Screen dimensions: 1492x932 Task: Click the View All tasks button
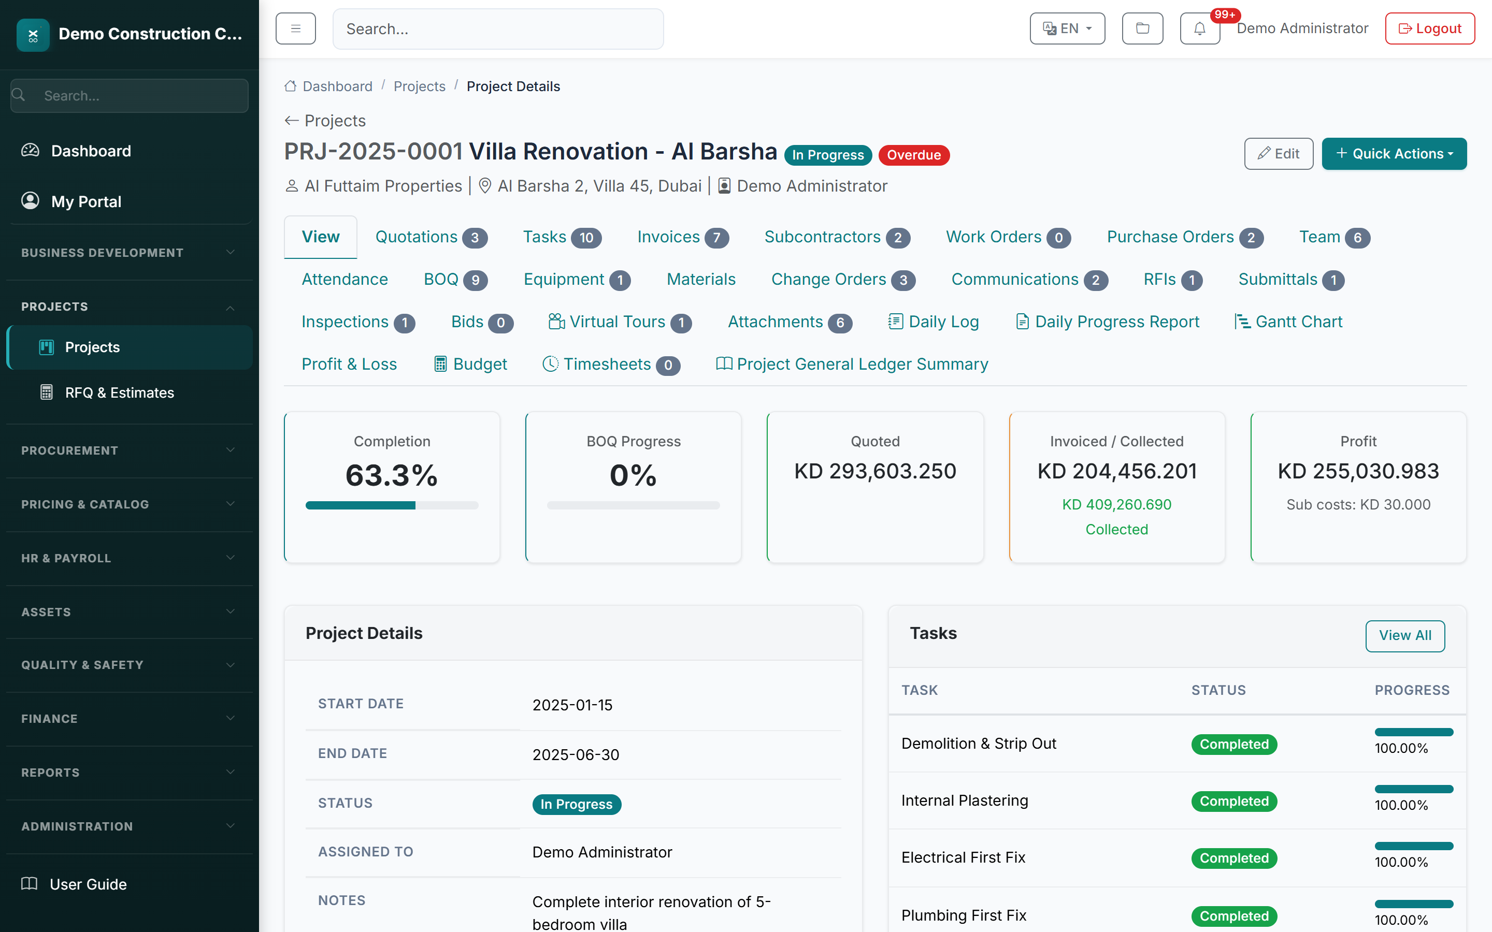[1405, 635]
